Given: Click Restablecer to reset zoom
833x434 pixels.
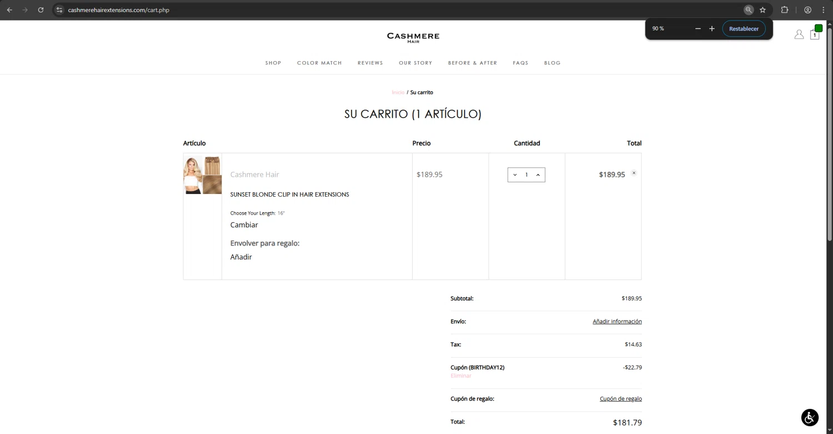Looking at the screenshot, I should [744, 28].
